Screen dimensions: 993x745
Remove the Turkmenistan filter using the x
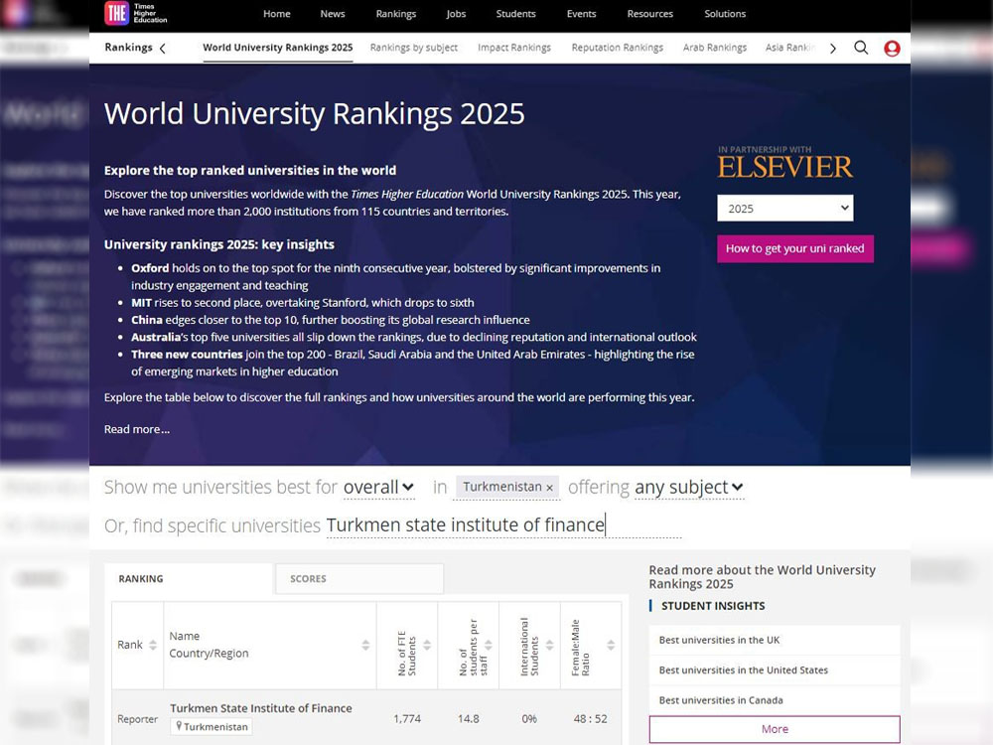point(550,488)
